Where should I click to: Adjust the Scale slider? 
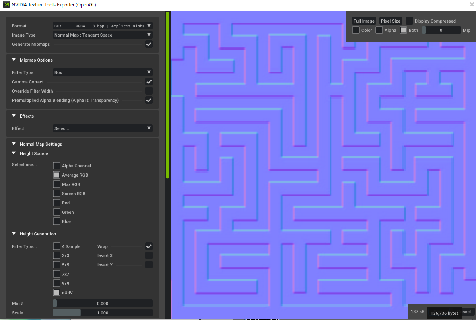[103, 313]
